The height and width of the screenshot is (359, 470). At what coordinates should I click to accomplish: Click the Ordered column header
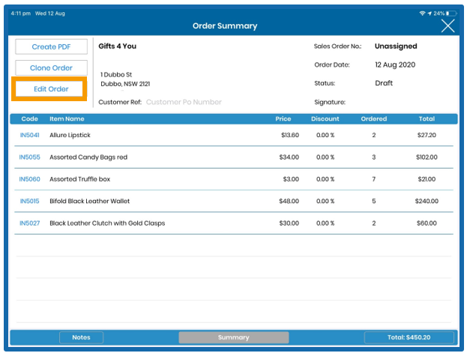[x=374, y=119]
